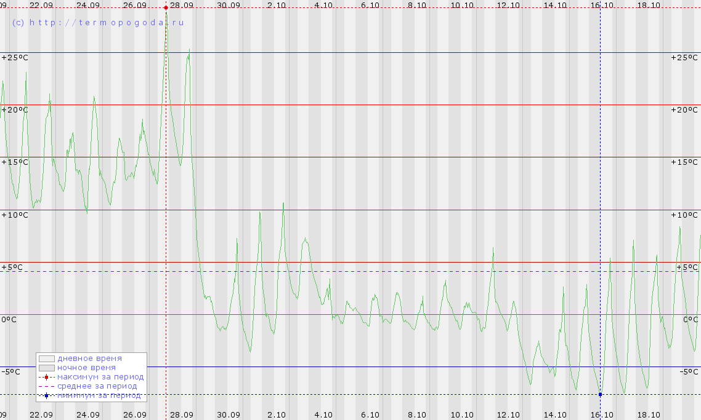The height and width of the screenshot is (420, 701).
Task: Click the dashed average line icon in legend
Action: (46, 386)
